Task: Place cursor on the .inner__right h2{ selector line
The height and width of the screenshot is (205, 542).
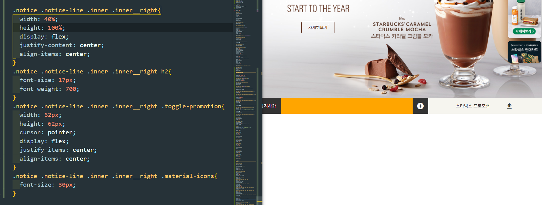Action: (x=92, y=71)
